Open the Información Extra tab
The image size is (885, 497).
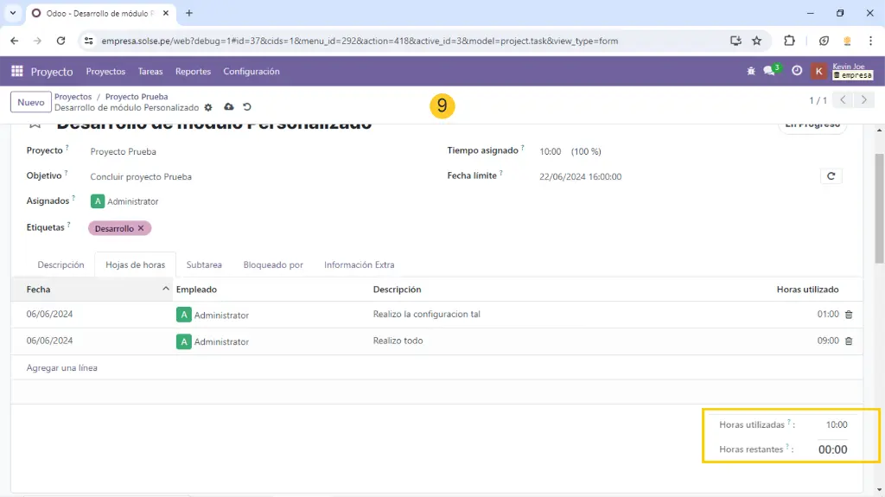[x=359, y=264]
